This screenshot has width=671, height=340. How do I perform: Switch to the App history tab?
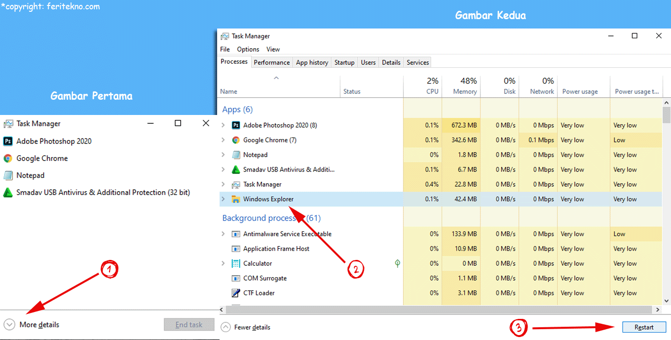point(312,62)
